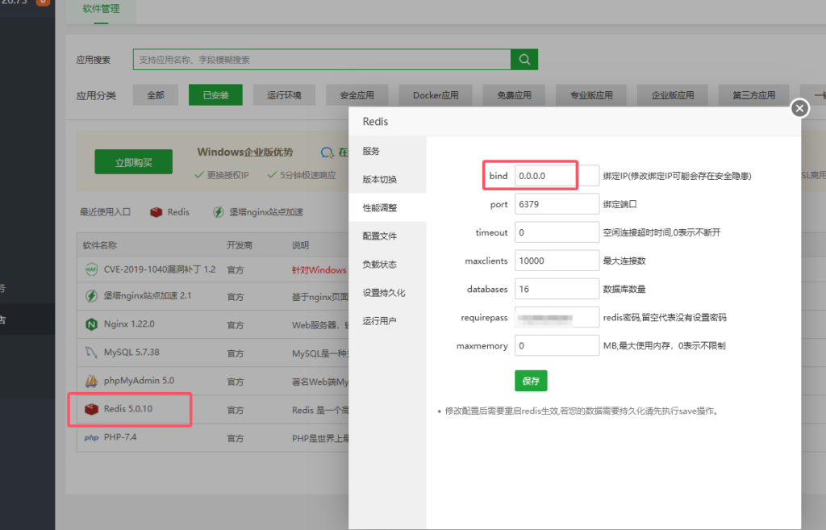Open the 服务 tab in Redis dialog
The image size is (826, 530).
pos(387,151)
